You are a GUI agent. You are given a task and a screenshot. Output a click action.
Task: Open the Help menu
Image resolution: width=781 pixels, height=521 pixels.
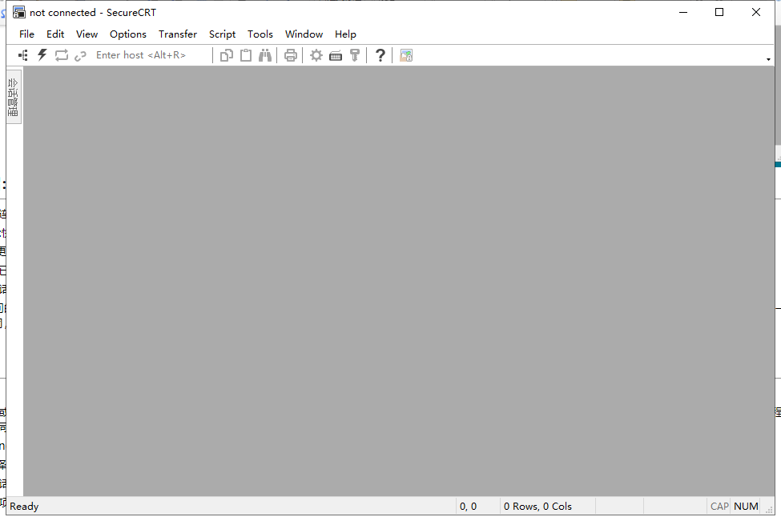tap(345, 34)
